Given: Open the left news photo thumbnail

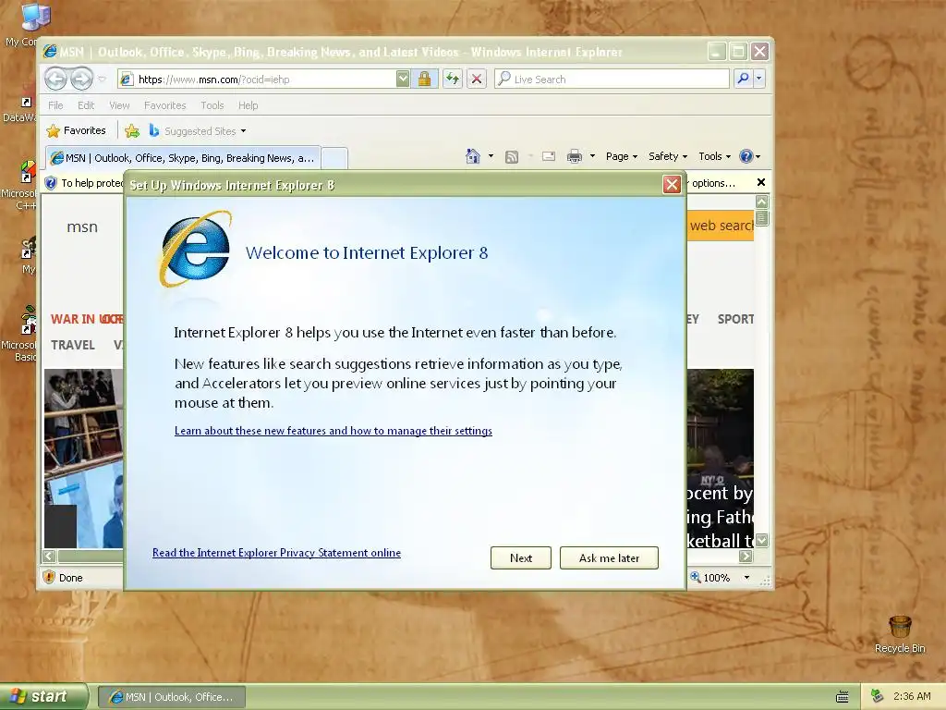Looking at the screenshot, I should pos(83,459).
